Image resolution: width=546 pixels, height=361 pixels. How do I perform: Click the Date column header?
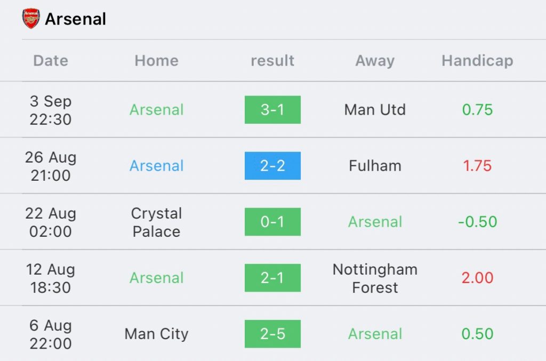click(51, 61)
